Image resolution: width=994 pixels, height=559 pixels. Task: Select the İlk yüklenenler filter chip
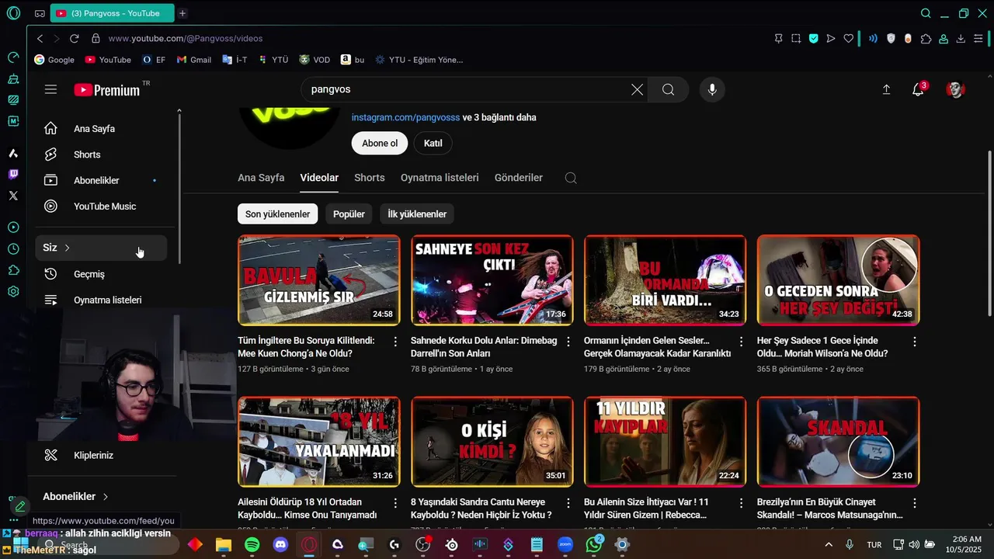click(x=417, y=214)
